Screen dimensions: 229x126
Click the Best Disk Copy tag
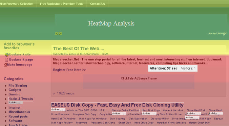[x=151, y=110]
